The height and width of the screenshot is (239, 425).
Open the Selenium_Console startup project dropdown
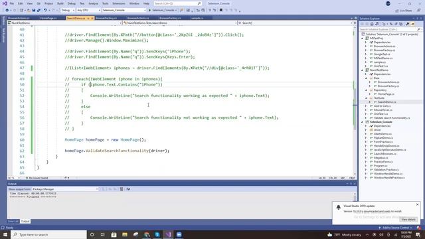click(124, 10)
